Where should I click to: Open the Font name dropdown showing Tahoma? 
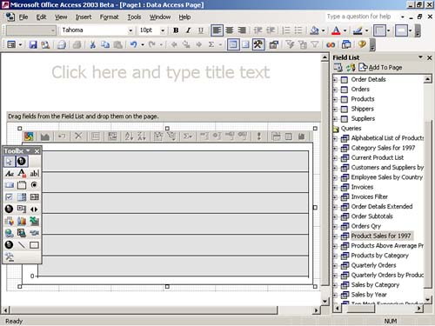click(130, 30)
